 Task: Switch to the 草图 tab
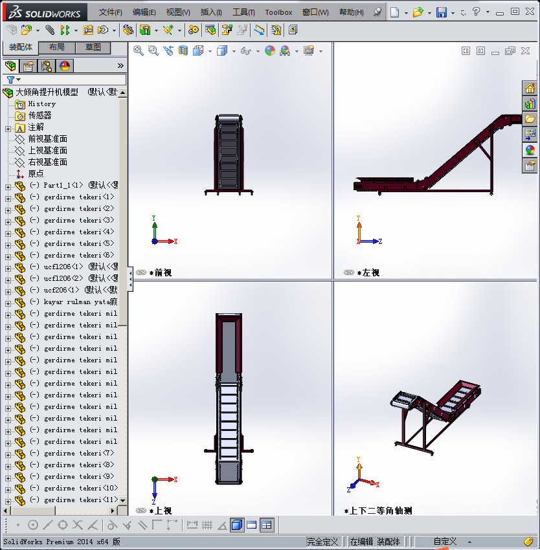click(93, 47)
